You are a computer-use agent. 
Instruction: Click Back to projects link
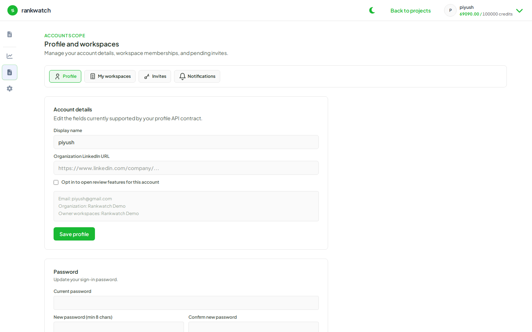pyautogui.click(x=410, y=11)
